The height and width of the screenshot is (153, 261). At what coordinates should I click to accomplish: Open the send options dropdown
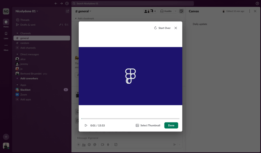pyautogui.click(x=179, y=145)
